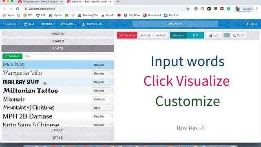Open the Apps bookmark shortcut
Screen dimensions: 261x147
pyautogui.click(x=8, y=16)
